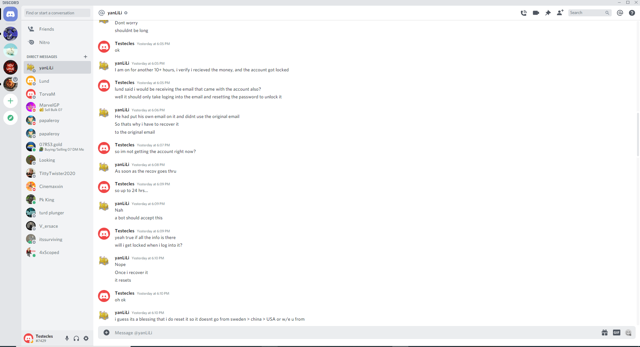Open the gift Nitro icon
This screenshot has width=640, height=347.
605,333
